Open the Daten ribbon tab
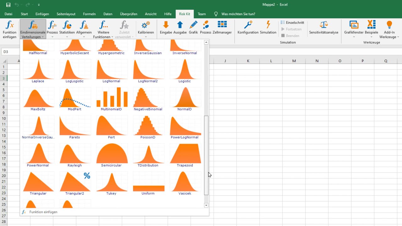 (108, 14)
